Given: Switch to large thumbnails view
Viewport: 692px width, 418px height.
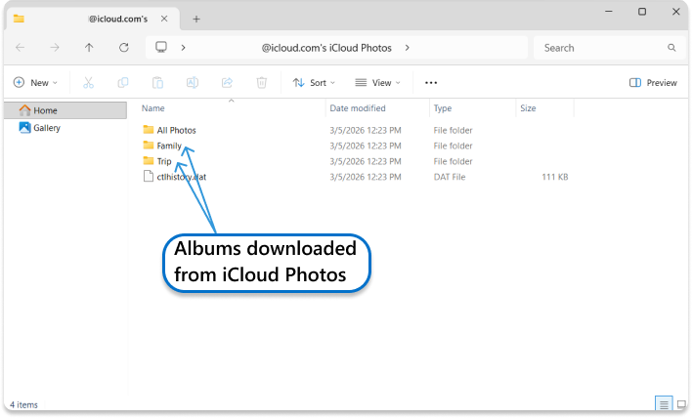Looking at the screenshot, I should (681, 404).
